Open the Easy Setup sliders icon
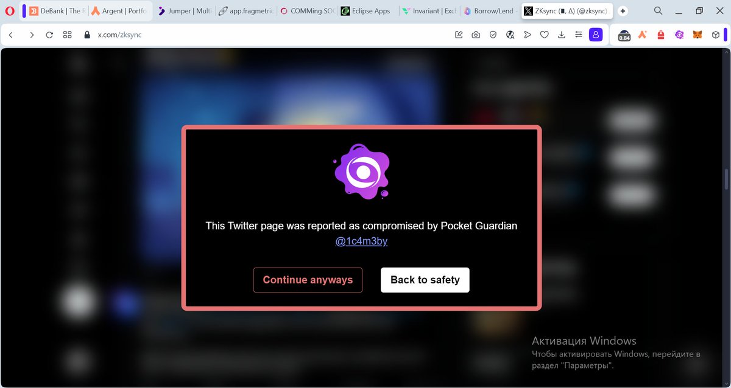The image size is (731, 388). coord(579,35)
